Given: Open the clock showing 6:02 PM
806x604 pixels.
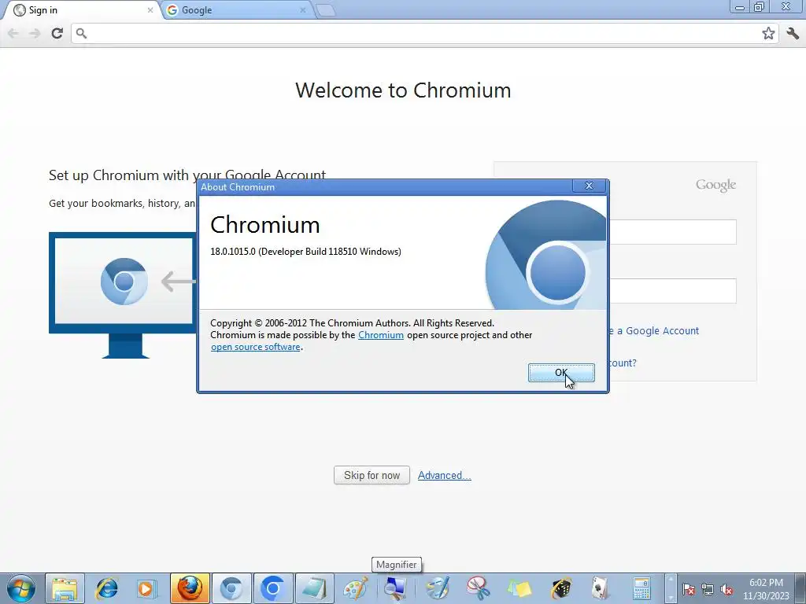Looking at the screenshot, I should tap(766, 589).
